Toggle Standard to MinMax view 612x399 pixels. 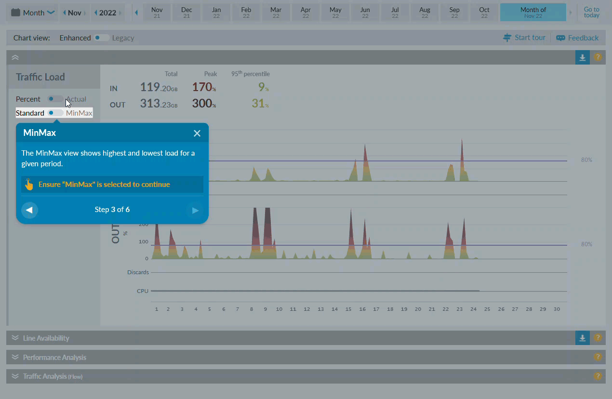(55, 113)
